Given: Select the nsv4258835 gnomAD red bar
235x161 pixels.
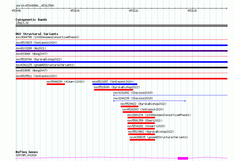Looking at the screenshot, I should [142, 140].
